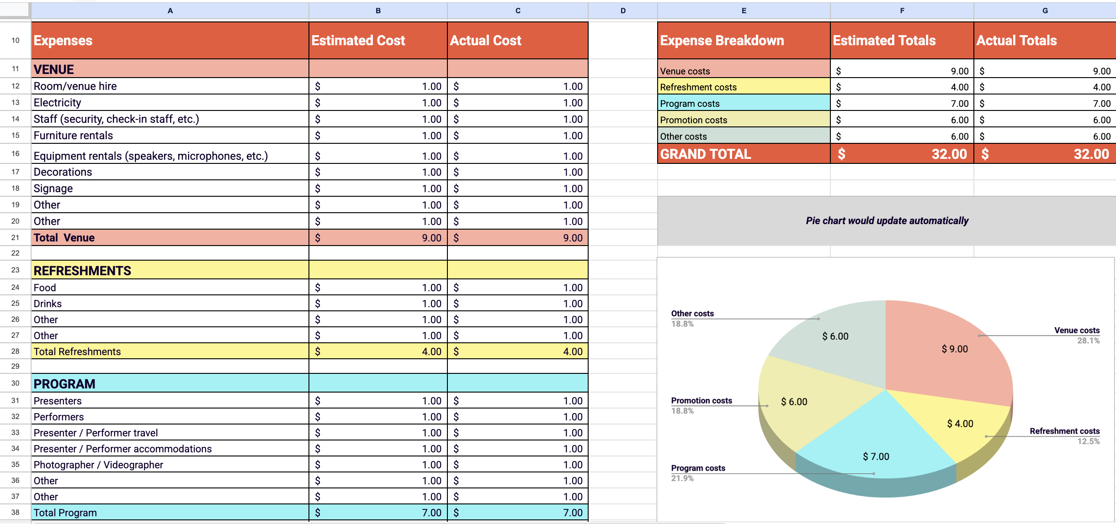Select column B header
This screenshot has width=1116, height=524.
pyautogui.click(x=378, y=10)
